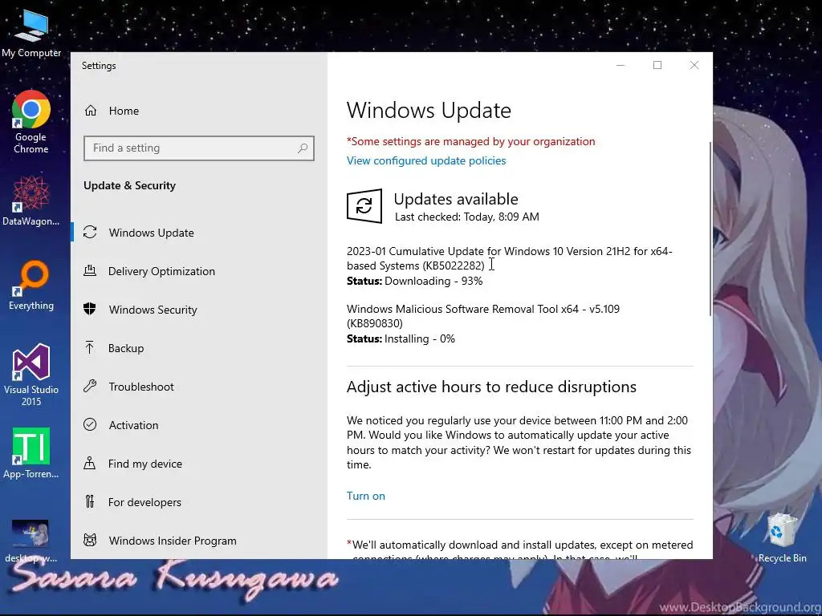The width and height of the screenshot is (822, 616).
Task: Open Windows Security page
Action: point(199,310)
